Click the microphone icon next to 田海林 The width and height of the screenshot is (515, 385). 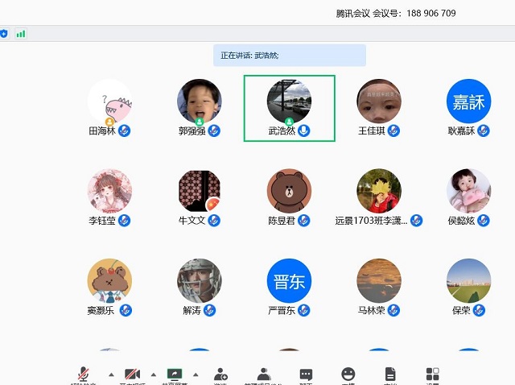[124, 130]
